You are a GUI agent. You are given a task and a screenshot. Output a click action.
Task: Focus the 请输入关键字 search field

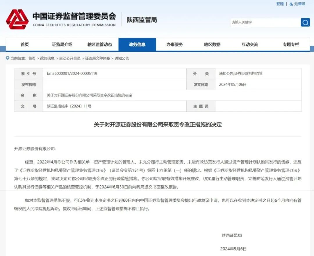coord(265,22)
